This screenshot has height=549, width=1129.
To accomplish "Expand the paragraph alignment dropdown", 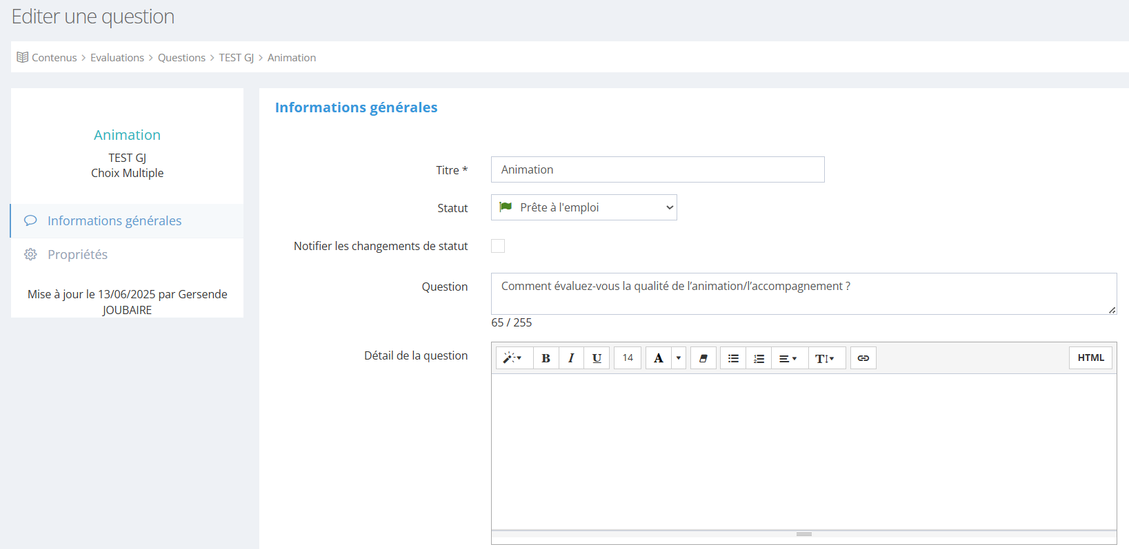I will pos(788,358).
